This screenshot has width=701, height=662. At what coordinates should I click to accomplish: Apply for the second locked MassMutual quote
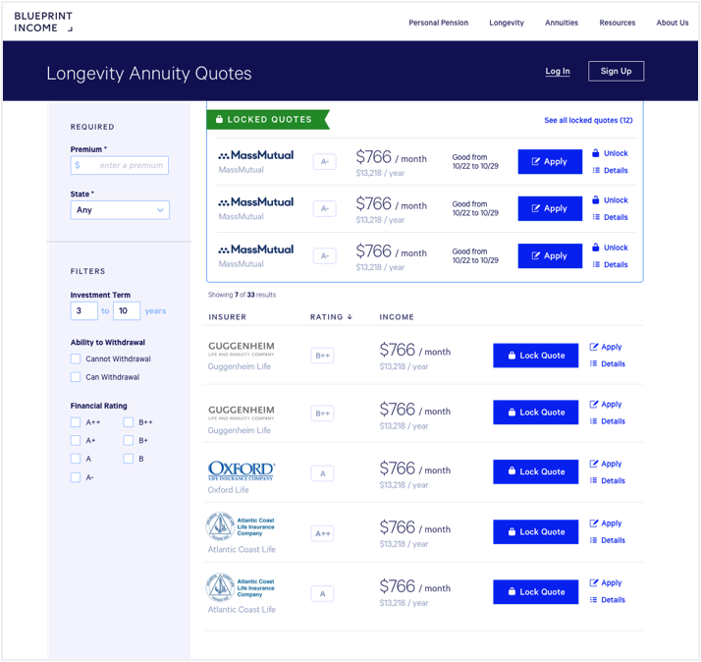pos(550,208)
